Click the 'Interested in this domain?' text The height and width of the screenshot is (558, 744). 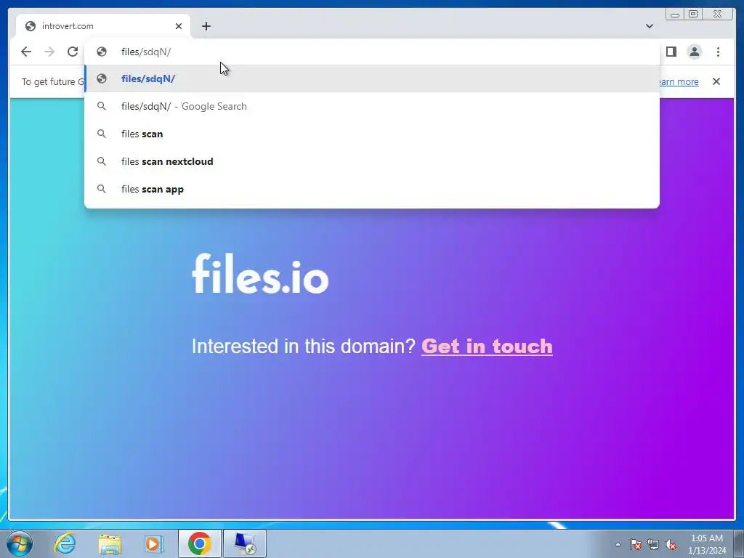pyautogui.click(x=304, y=347)
